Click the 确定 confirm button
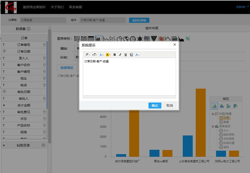 (x=155, y=106)
